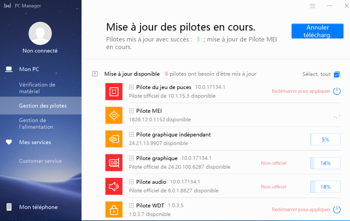
Task: Click the 14% download progress bar
Action: 325,163
